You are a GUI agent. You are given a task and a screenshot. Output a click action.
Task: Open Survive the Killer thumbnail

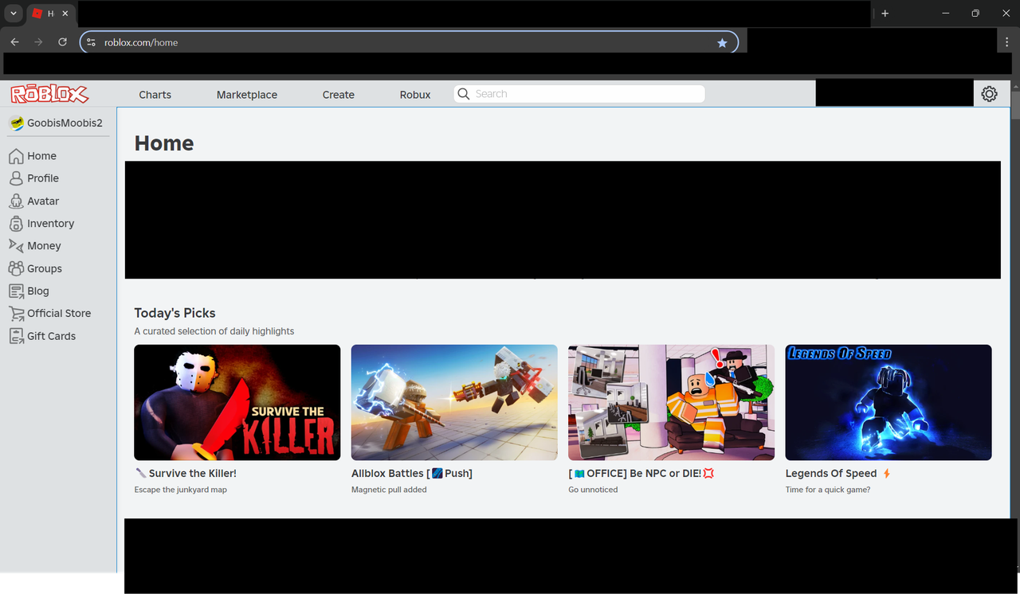point(237,402)
